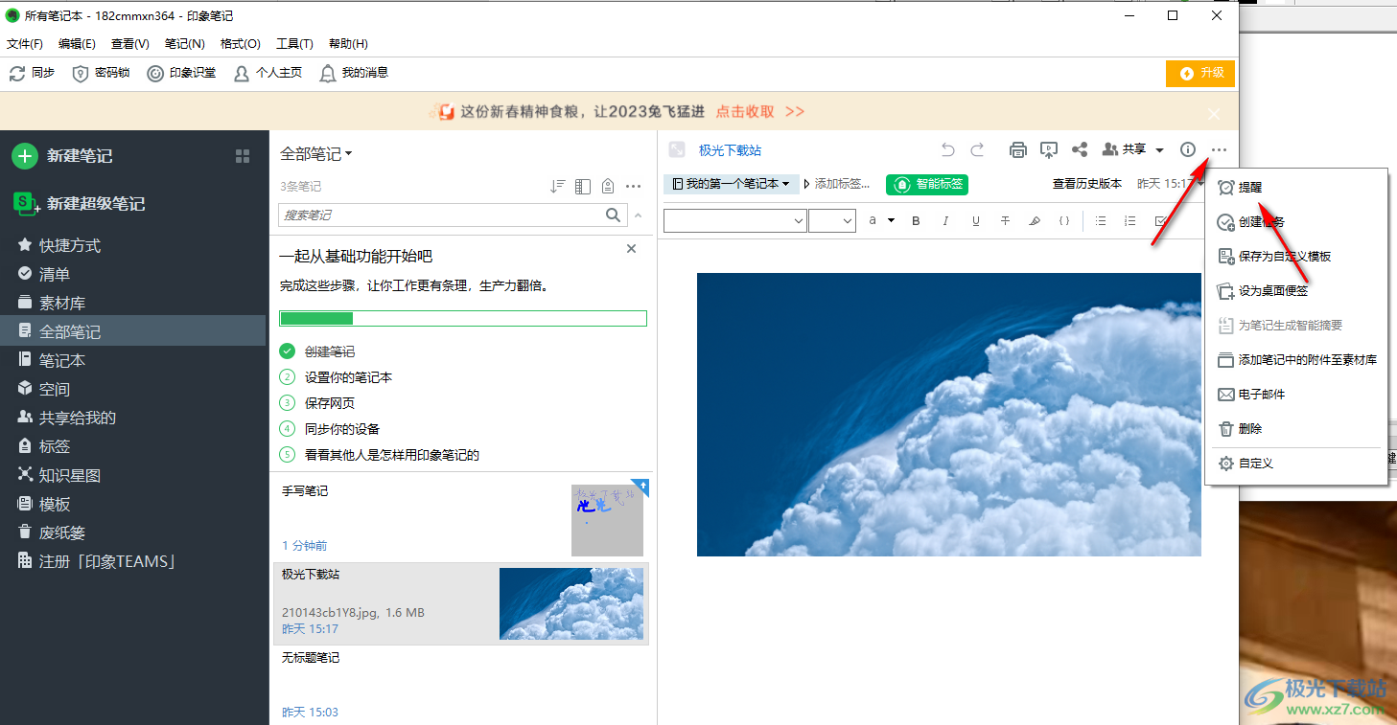Click the search magnifier icon

[x=614, y=215]
